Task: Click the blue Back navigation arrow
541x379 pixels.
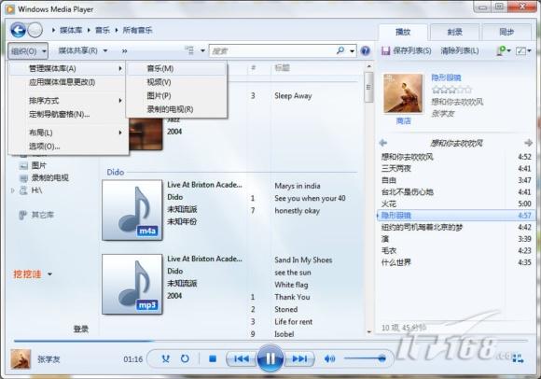Action: (x=18, y=30)
